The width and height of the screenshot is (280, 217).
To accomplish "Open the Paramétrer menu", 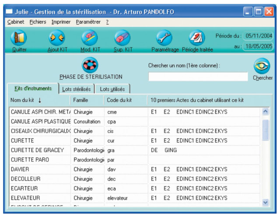I will pyautogui.click(x=88, y=22).
